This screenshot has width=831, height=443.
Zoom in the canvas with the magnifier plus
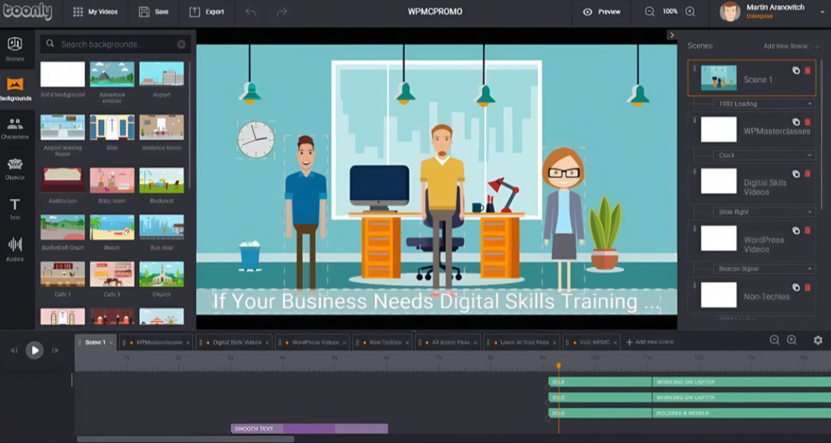coord(690,12)
